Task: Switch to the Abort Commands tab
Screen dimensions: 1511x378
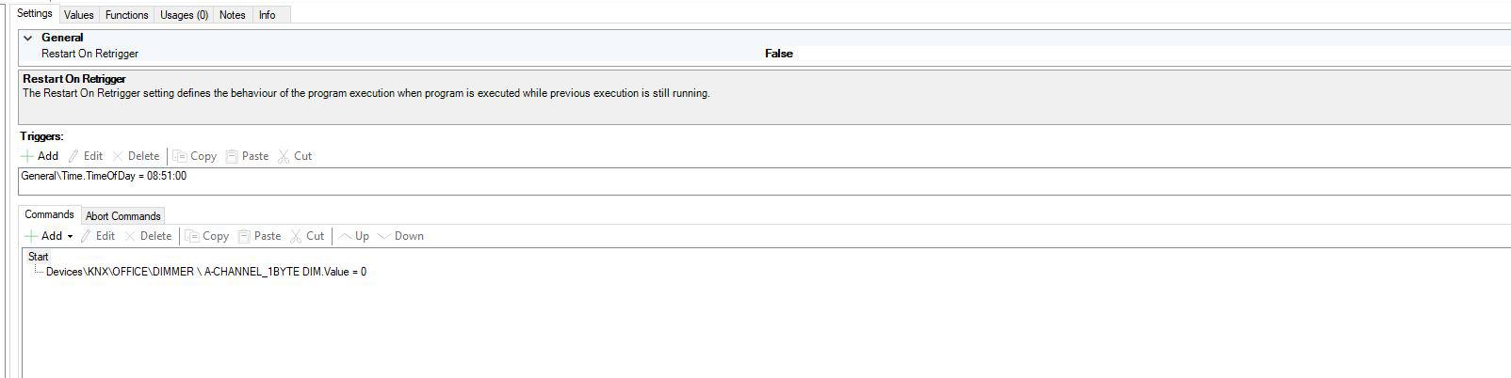Action: tap(122, 216)
